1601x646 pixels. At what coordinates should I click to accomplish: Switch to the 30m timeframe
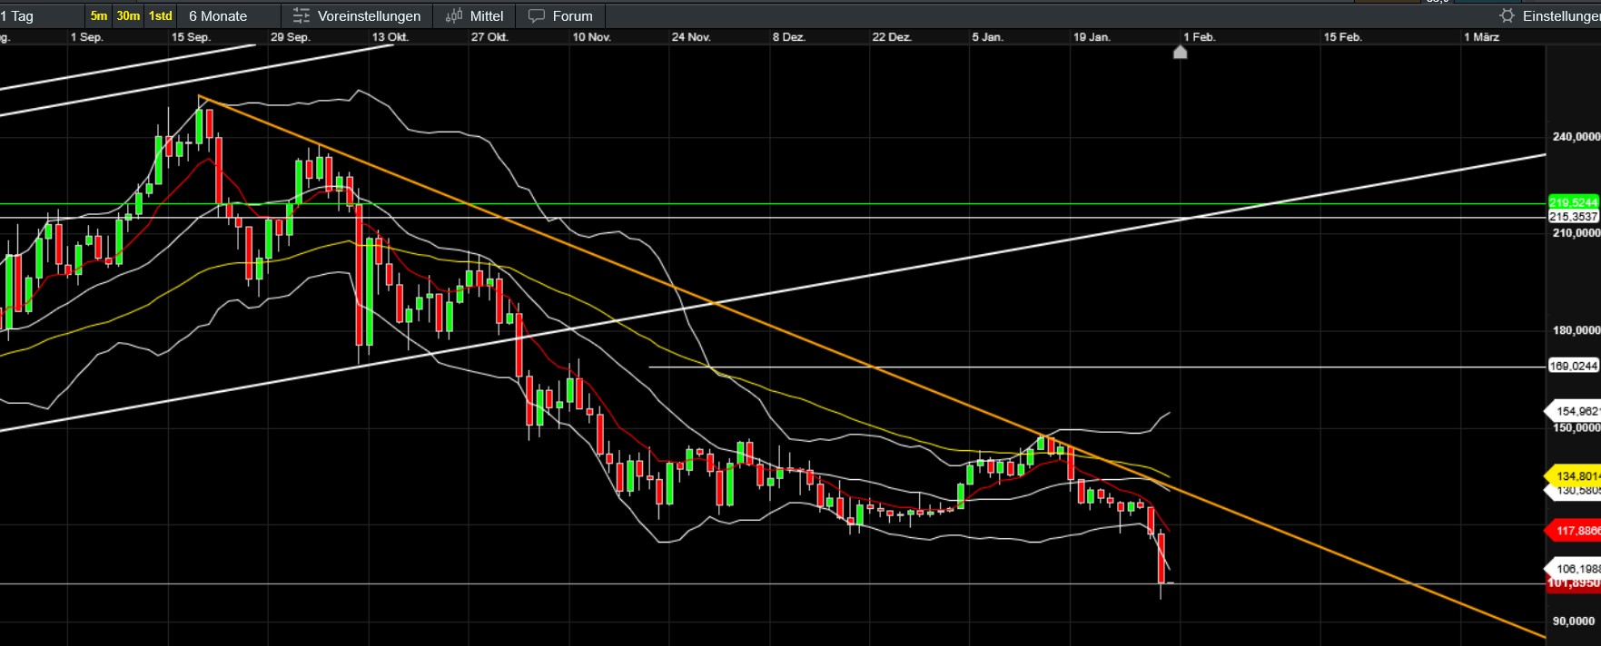click(x=128, y=16)
